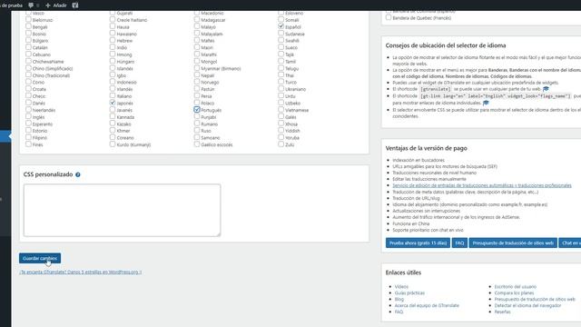
Task: Enable the Esperanto checkbox
Action: point(28,124)
